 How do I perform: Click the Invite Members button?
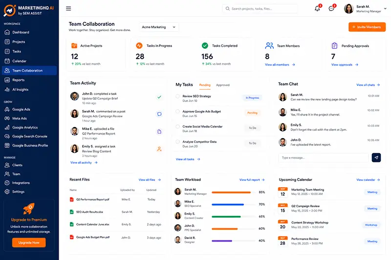click(367, 27)
